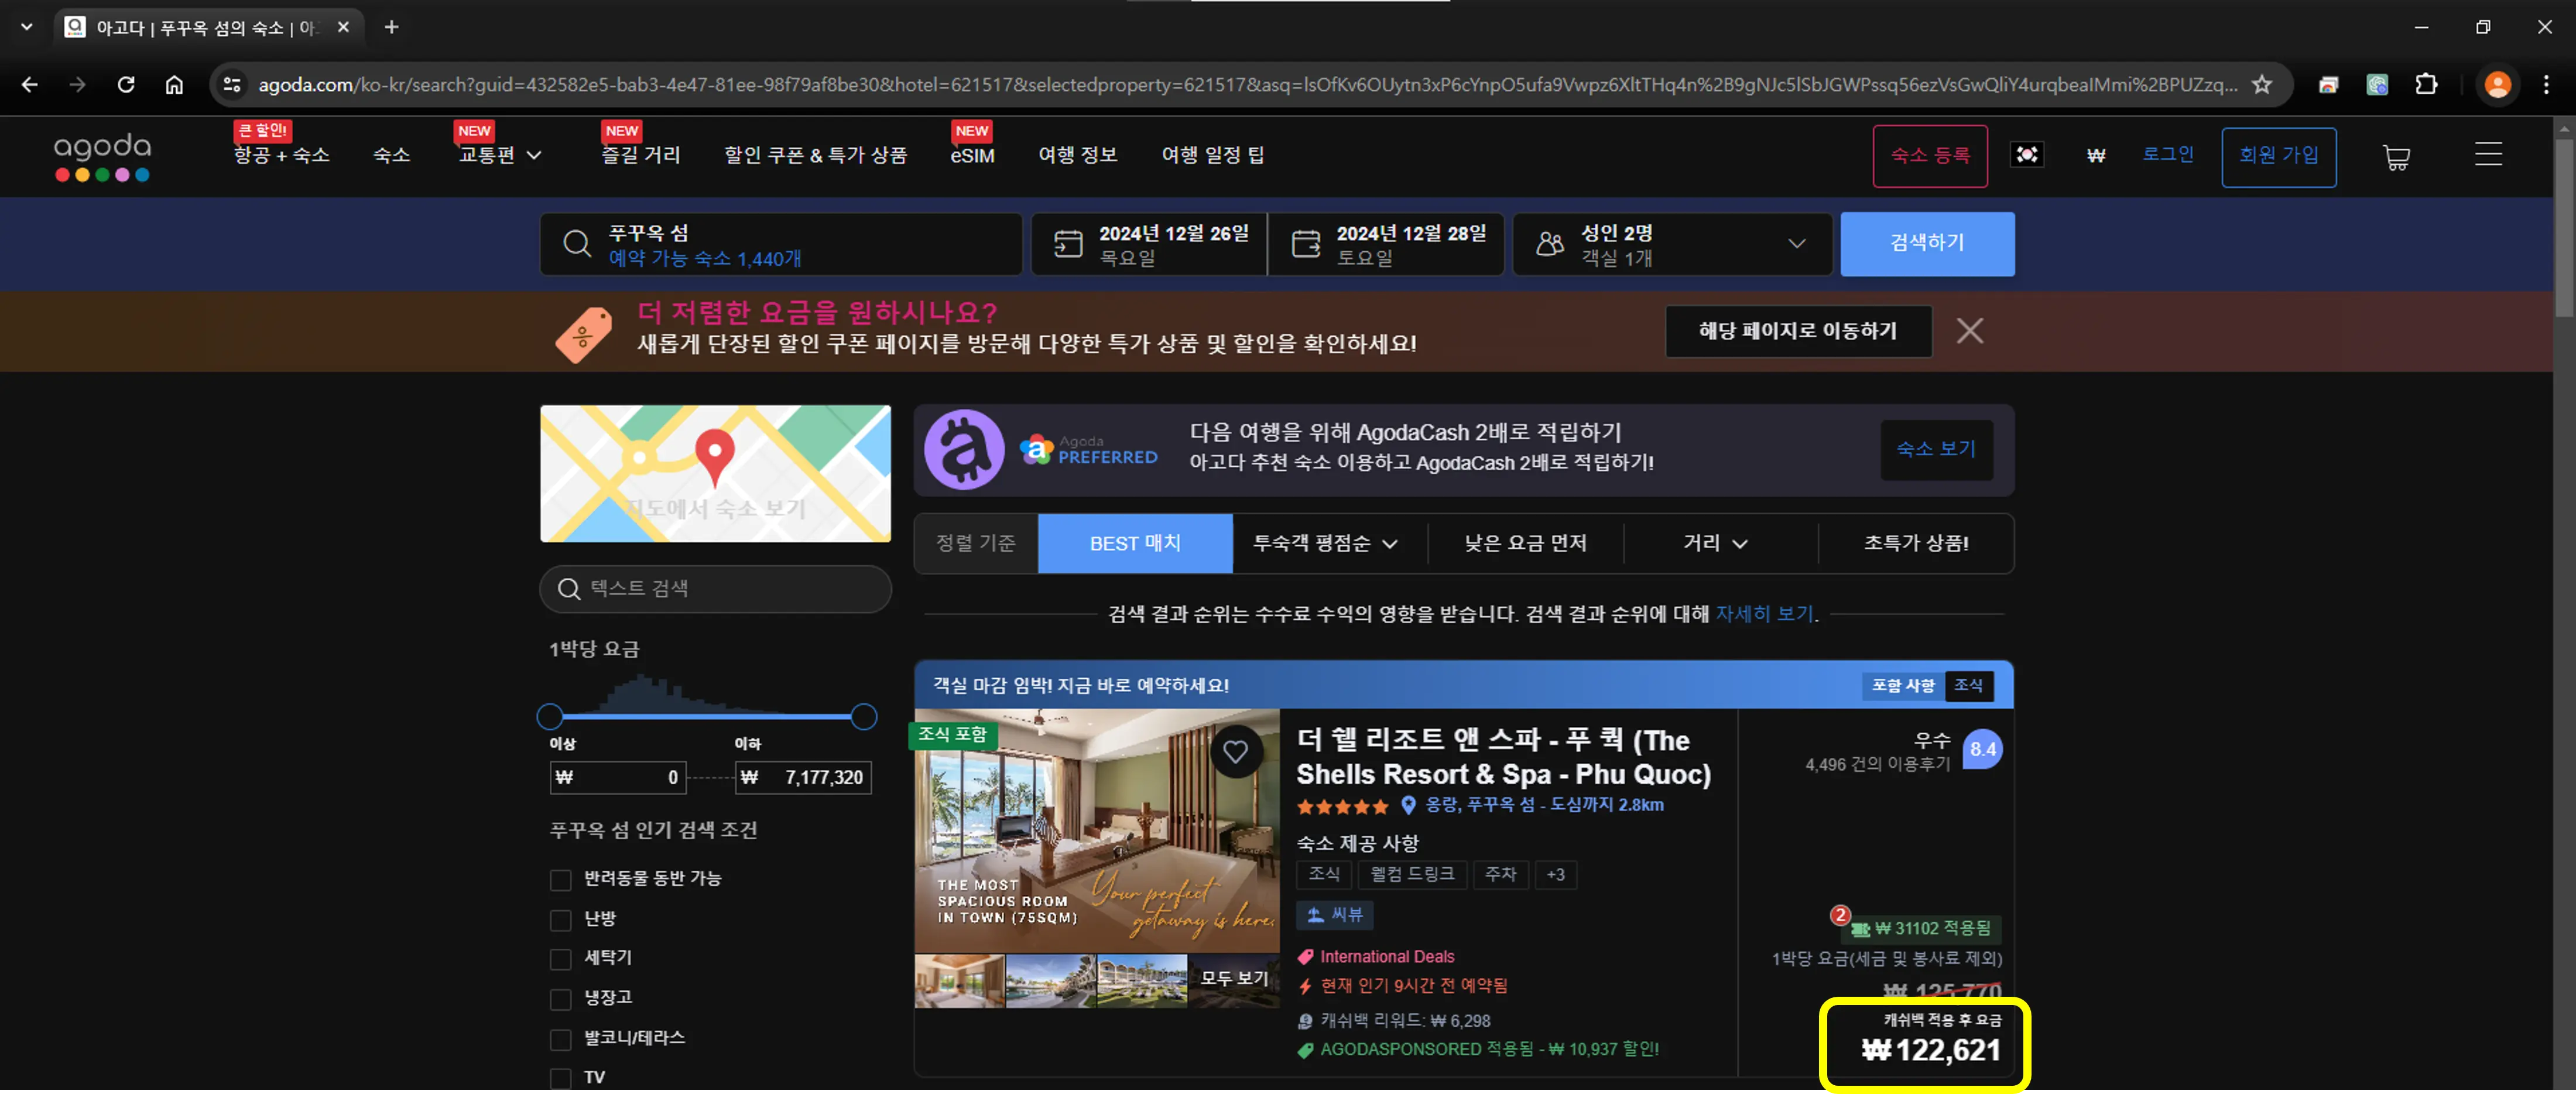
Task: Open the 항공 + 숙소 menu
Action: click(282, 155)
